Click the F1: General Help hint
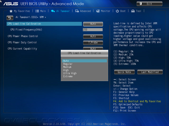Viewport: 169px width, 126px height. coord(124,92)
